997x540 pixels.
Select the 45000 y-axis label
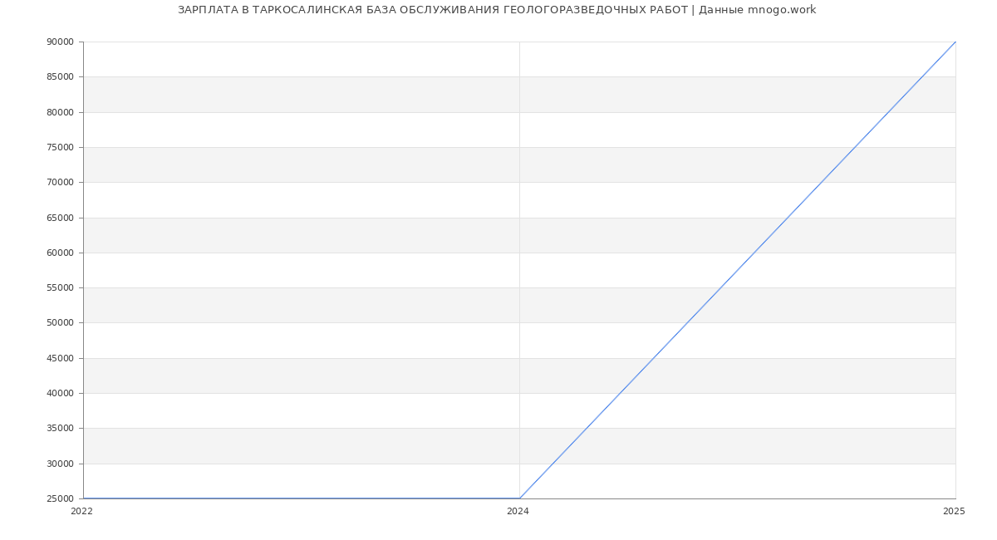(60, 358)
